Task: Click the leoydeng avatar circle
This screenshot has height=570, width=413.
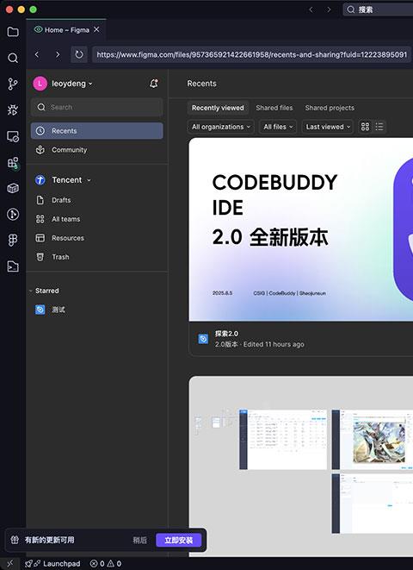Action: pyautogui.click(x=40, y=84)
